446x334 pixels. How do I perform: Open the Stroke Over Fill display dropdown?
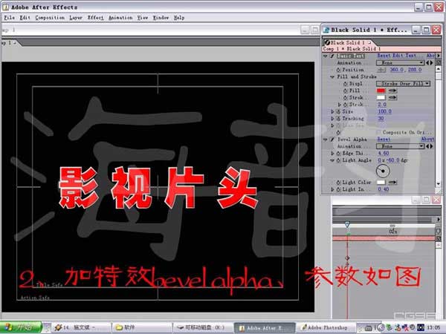click(404, 84)
